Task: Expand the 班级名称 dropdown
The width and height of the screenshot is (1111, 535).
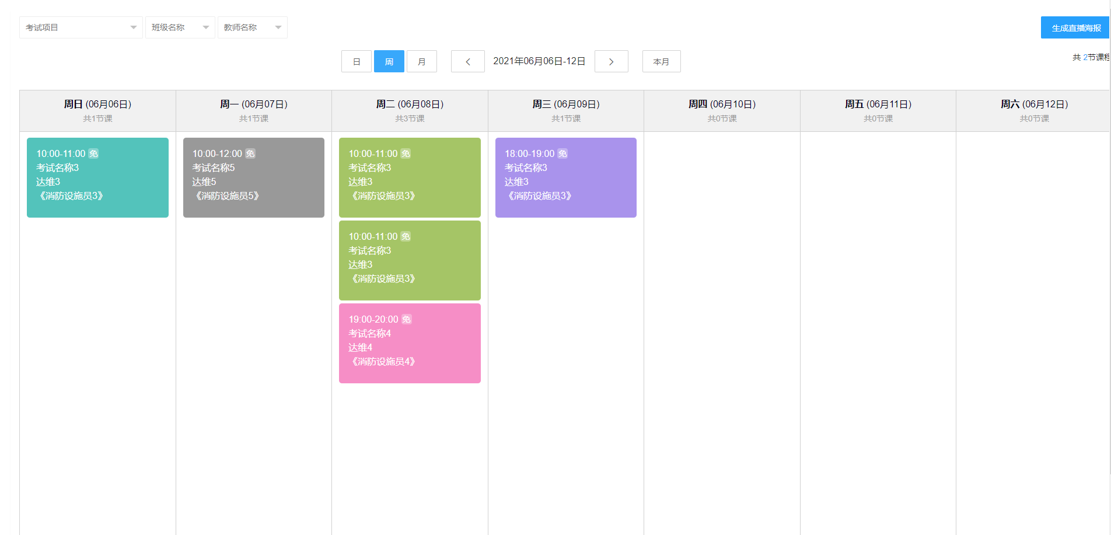Action: click(x=180, y=27)
